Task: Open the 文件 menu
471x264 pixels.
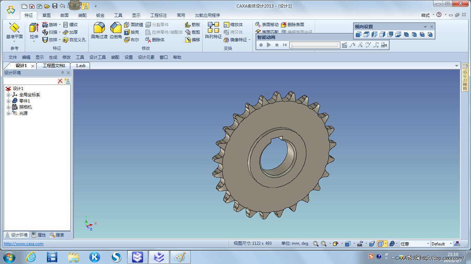Action: [13, 57]
